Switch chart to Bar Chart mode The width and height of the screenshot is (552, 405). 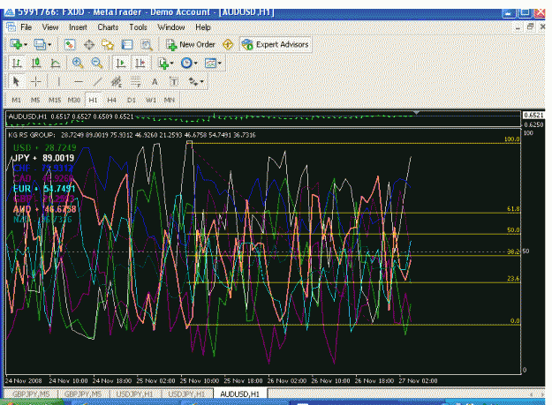pyautogui.click(x=17, y=64)
